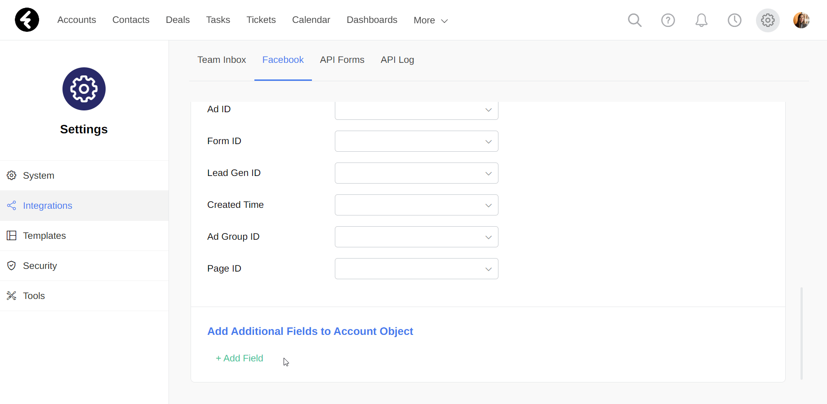Open Tools settings in sidebar
This screenshot has height=404, width=827.
click(x=84, y=296)
